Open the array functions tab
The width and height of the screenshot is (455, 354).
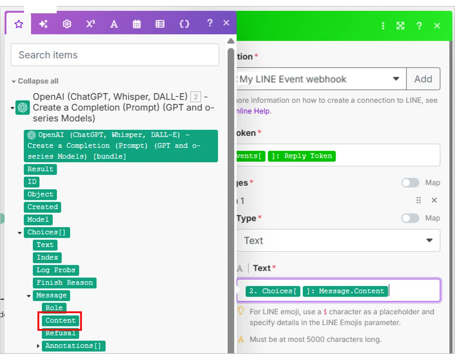(x=160, y=24)
